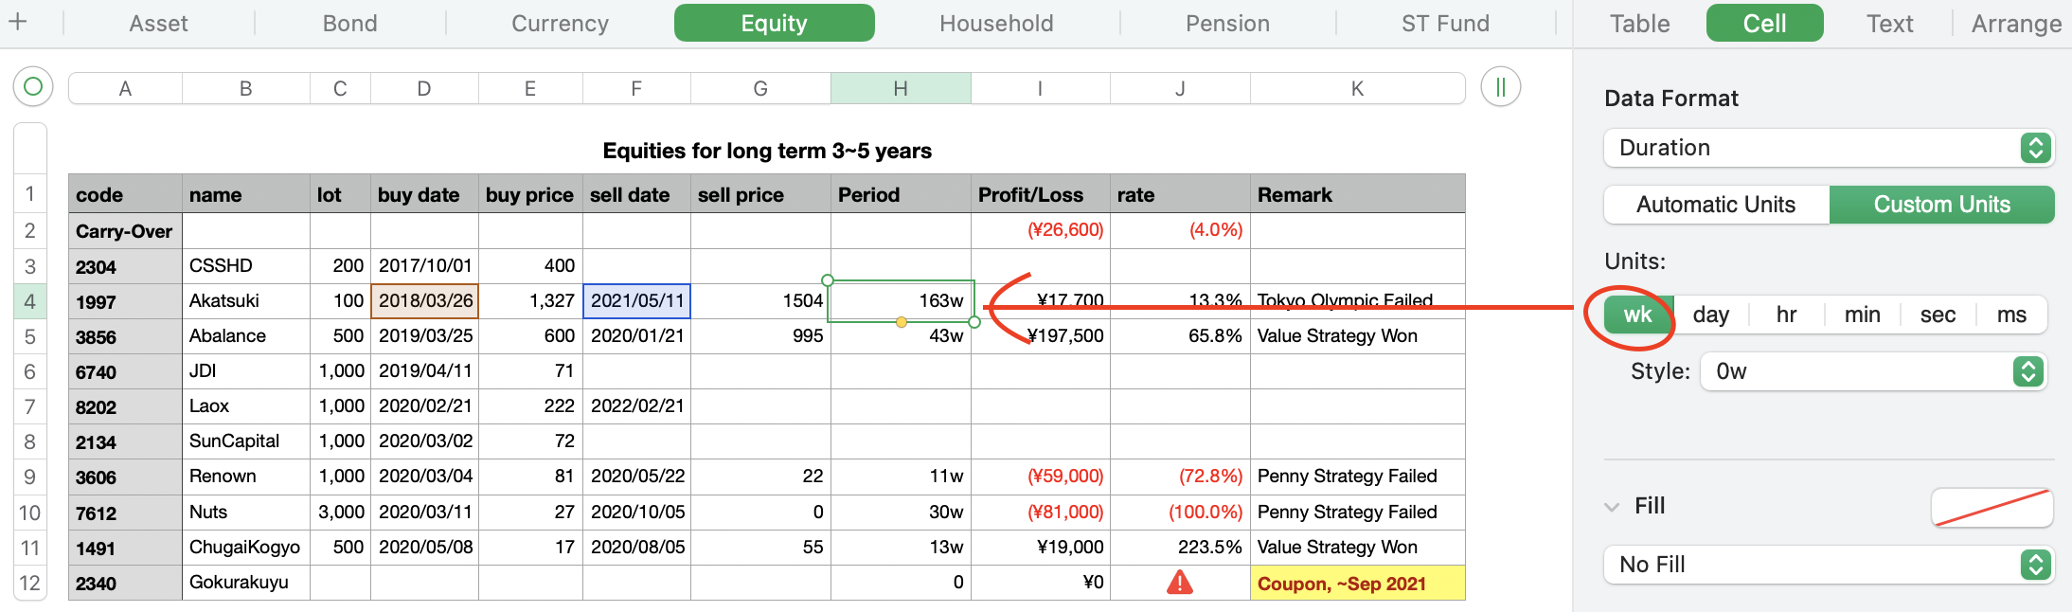Image resolution: width=2072 pixels, height=612 pixels.
Task: Click the No Fill popup arrows
Action: coord(2035,565)
